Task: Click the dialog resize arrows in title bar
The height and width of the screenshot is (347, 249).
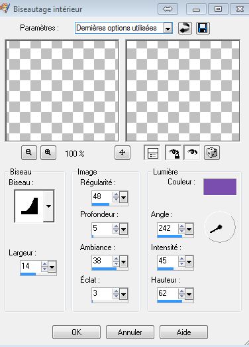Action: coord(168,9)
